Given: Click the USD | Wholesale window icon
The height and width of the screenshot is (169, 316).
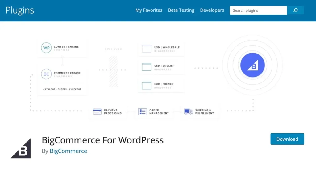Looking at the screenshot, I should 147,49.
